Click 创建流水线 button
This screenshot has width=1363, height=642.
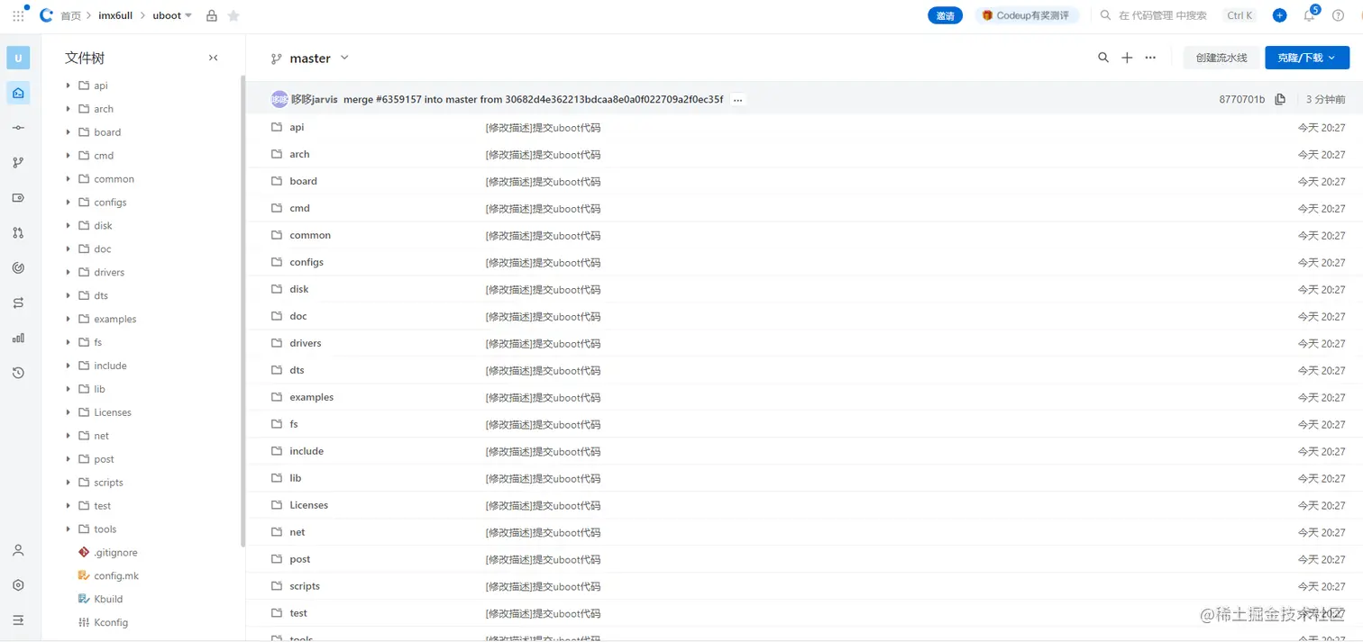[1221, 58]
